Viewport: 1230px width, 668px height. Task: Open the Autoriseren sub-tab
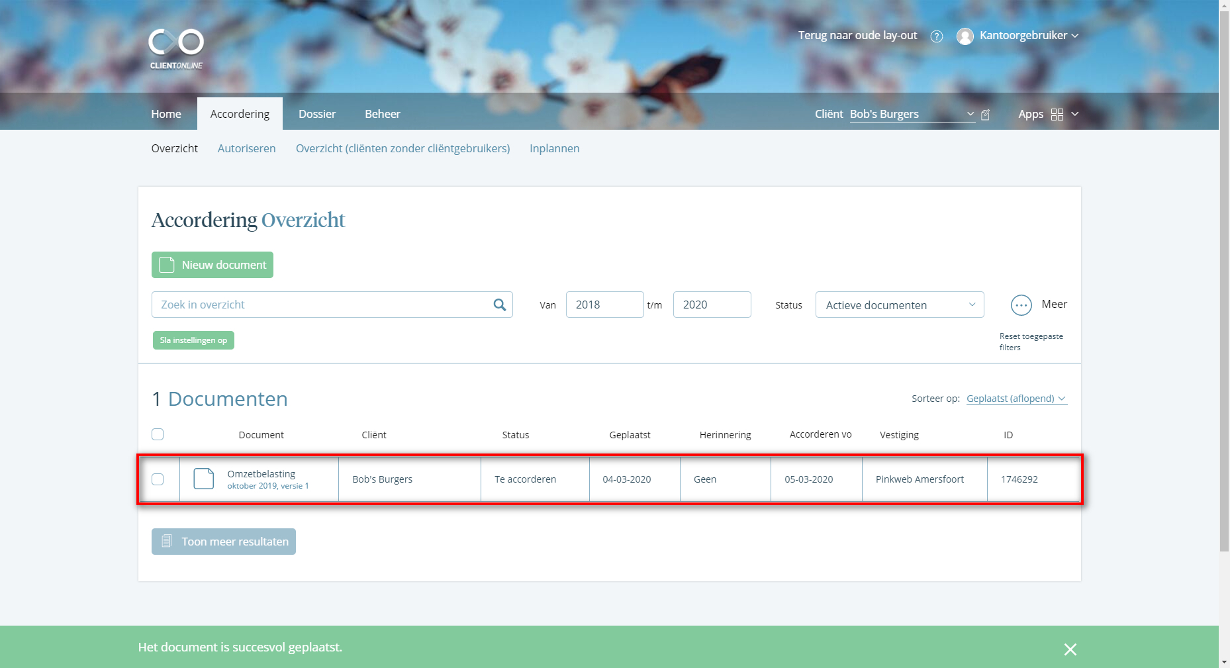247,148
